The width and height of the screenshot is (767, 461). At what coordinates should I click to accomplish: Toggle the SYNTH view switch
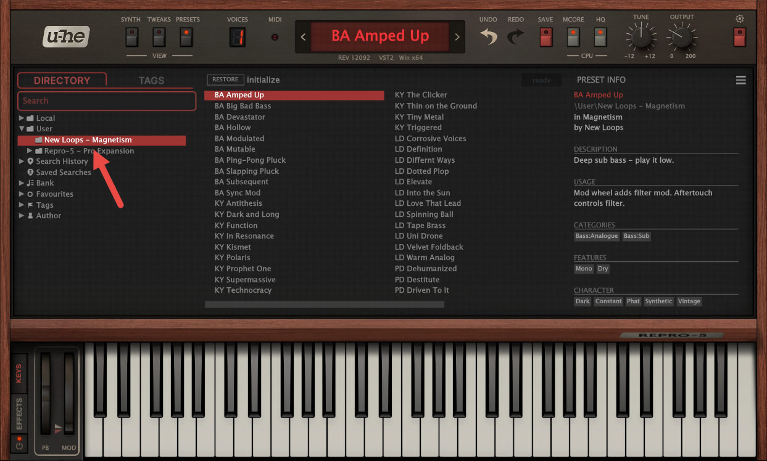coord(131,38)
